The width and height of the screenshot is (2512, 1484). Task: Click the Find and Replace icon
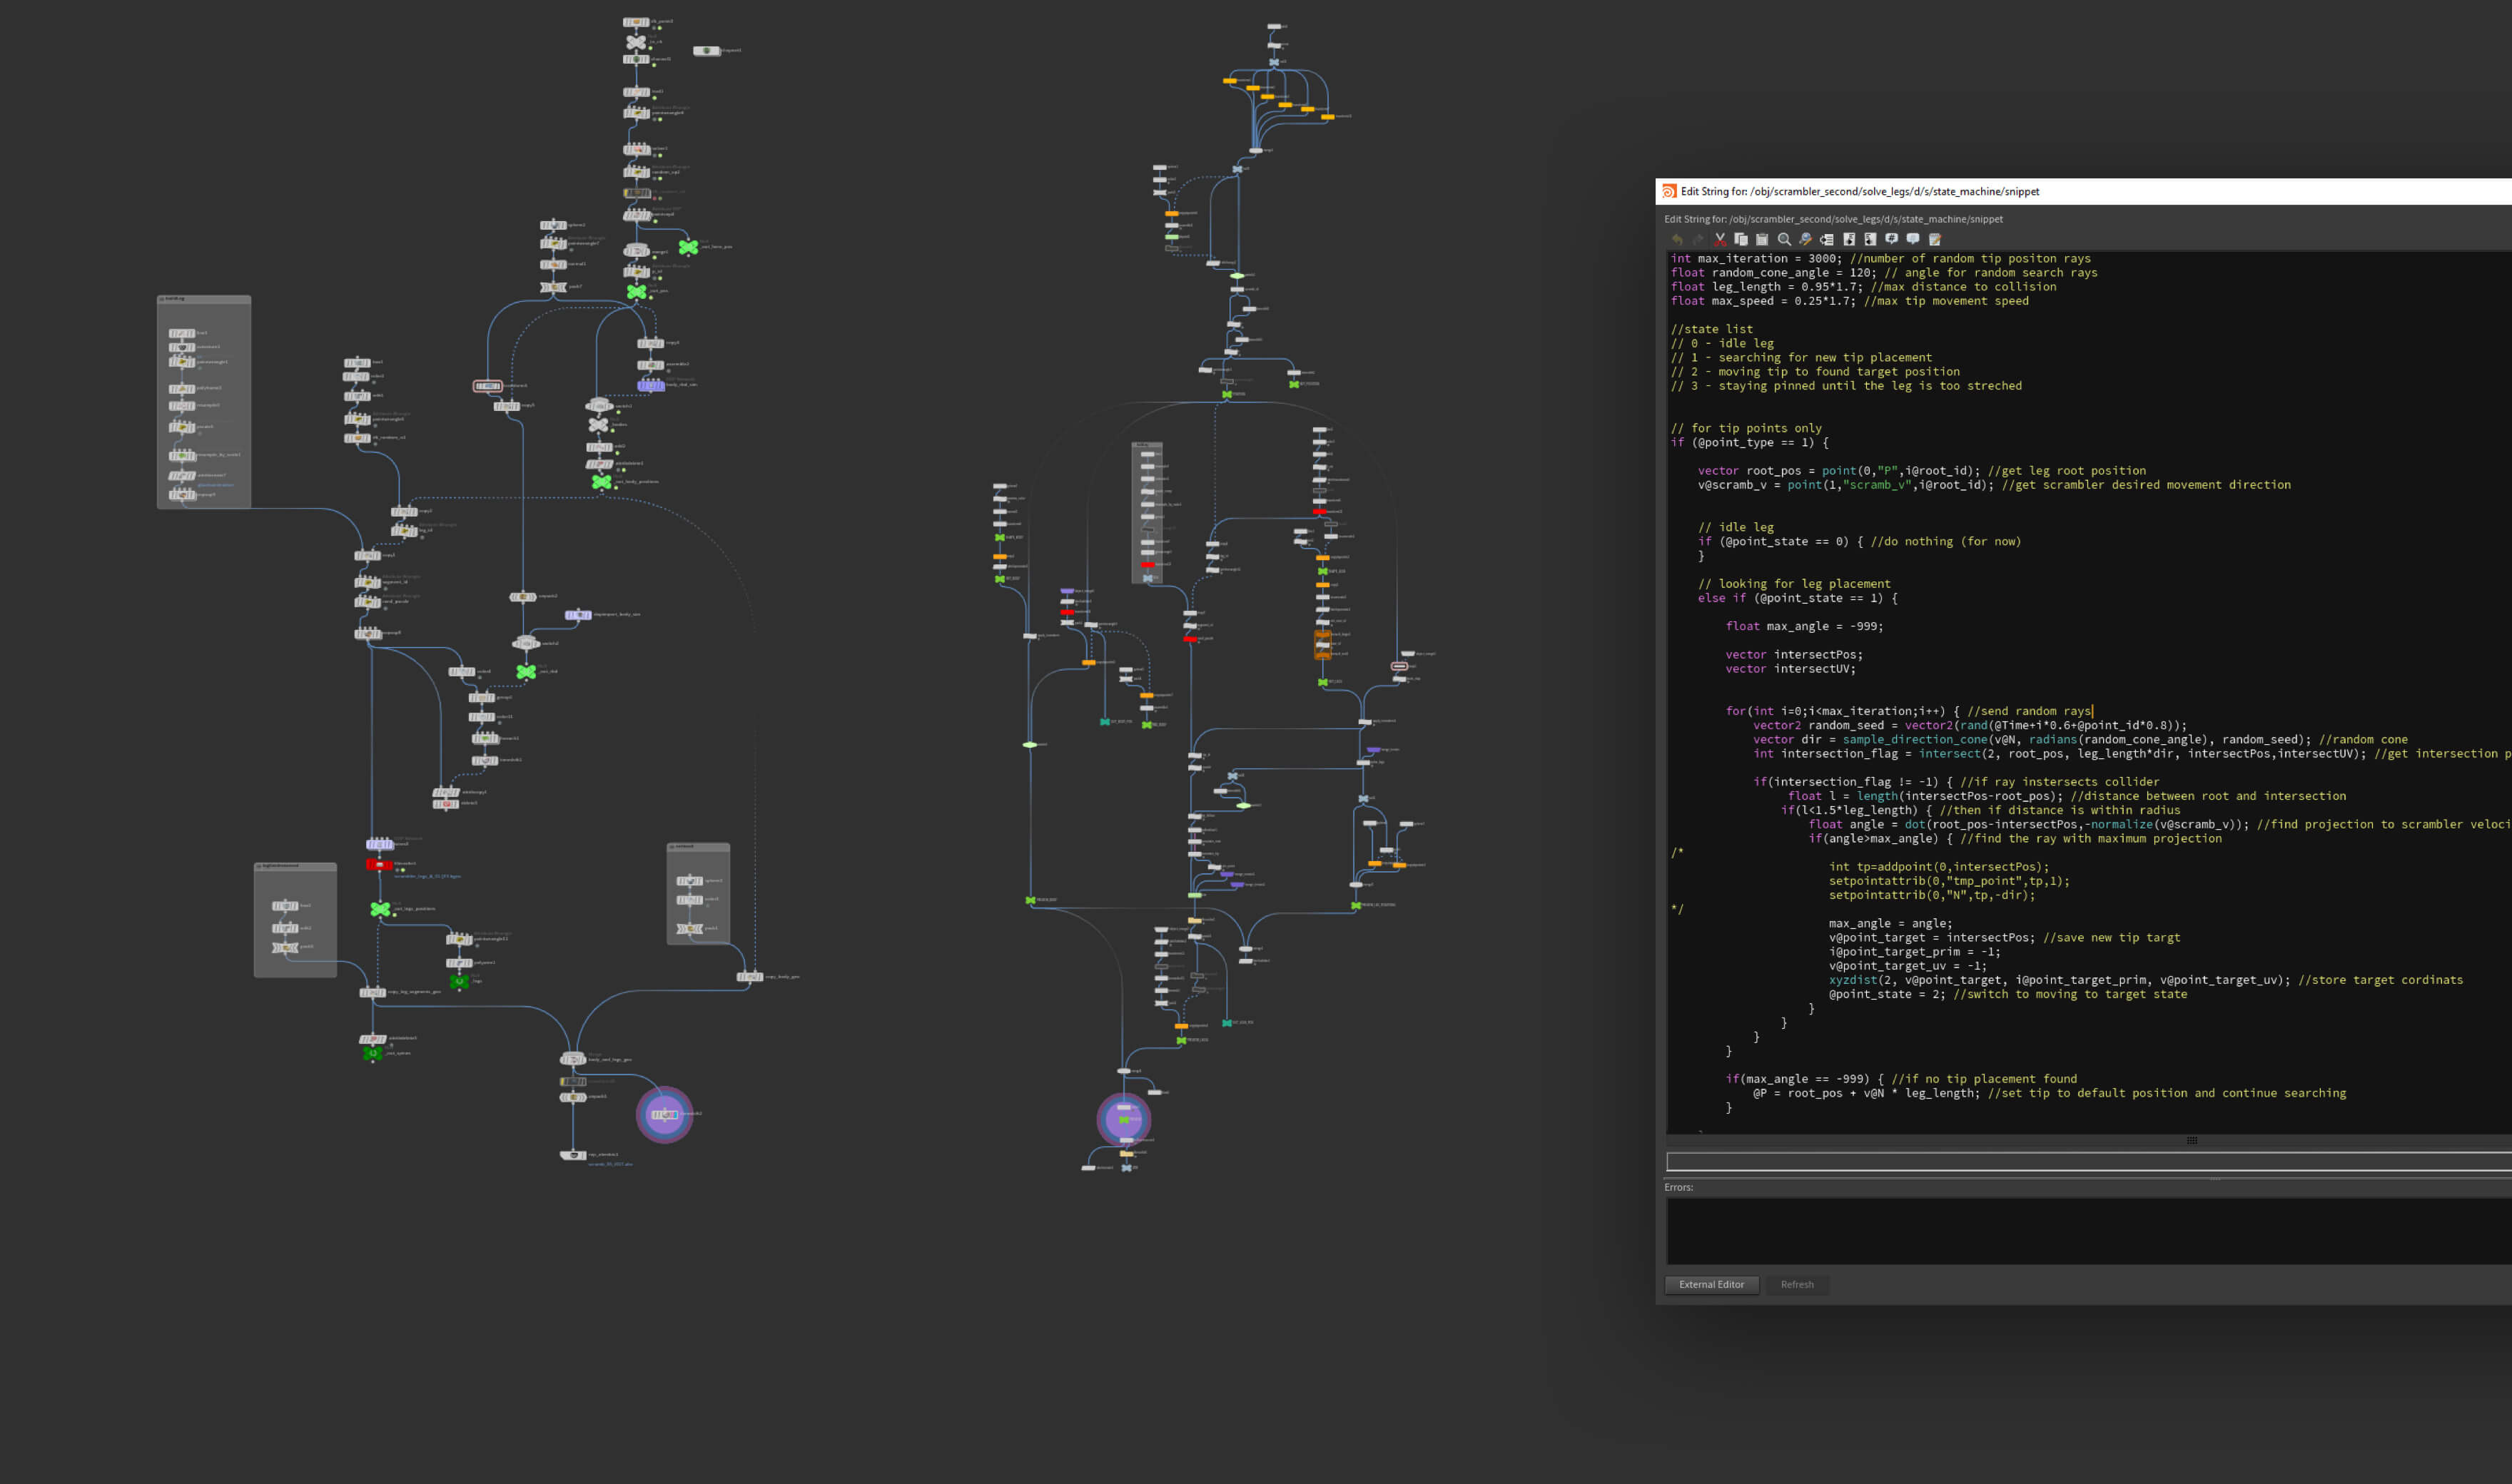(x=1805, y=240)
